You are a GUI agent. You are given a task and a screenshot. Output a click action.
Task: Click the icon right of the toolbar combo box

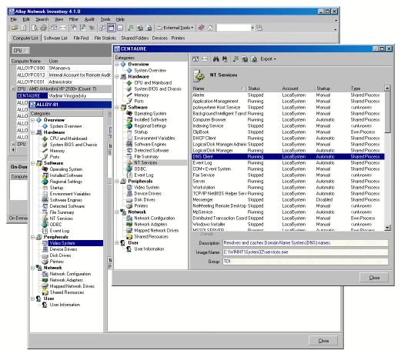(259, 28)
